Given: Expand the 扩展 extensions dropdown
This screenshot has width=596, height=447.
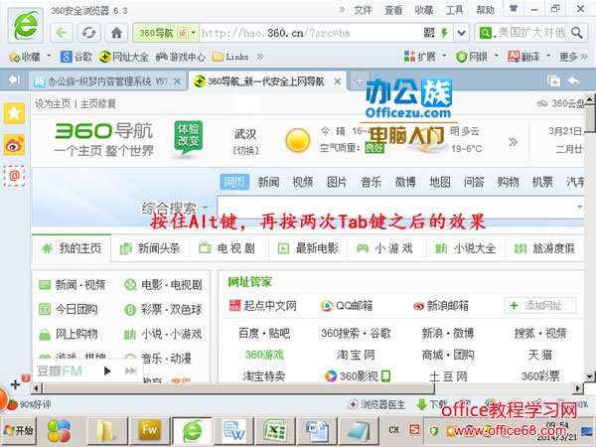Looking at the screenshot, I should tap(444, 57).
